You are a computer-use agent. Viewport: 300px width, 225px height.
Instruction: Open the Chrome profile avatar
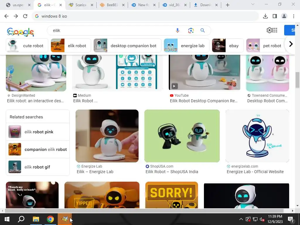pyautogui.click(x=284, y=16)
